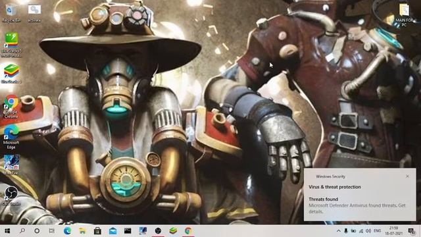Open the Mail app from taskbar
The height and width of the screenshot is (237, 421).
coord(112,231)
